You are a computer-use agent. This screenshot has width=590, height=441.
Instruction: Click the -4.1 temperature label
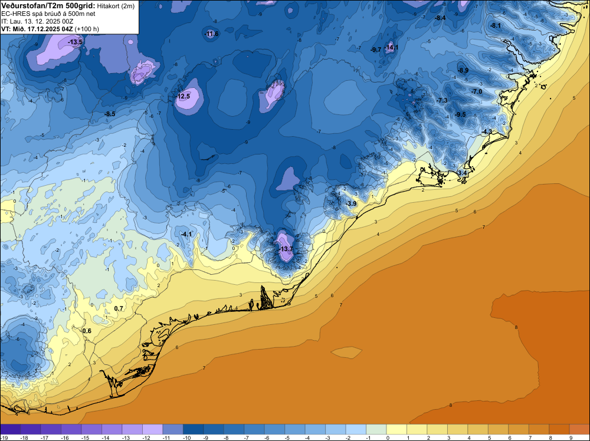[x=186, y=234]
